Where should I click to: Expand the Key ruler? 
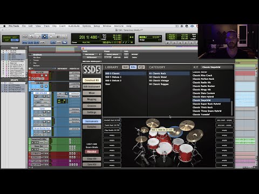(x=31, y=63)
